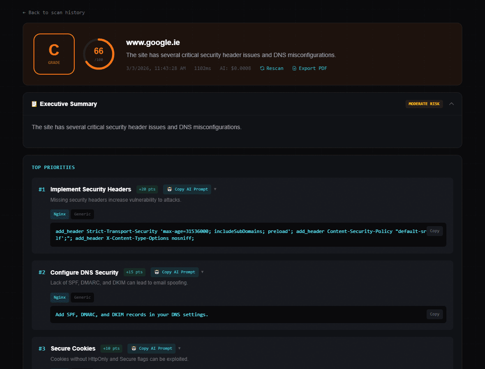
Task: Select the Nginx server toggle for priority #1
Action: (x=60, y=214)
